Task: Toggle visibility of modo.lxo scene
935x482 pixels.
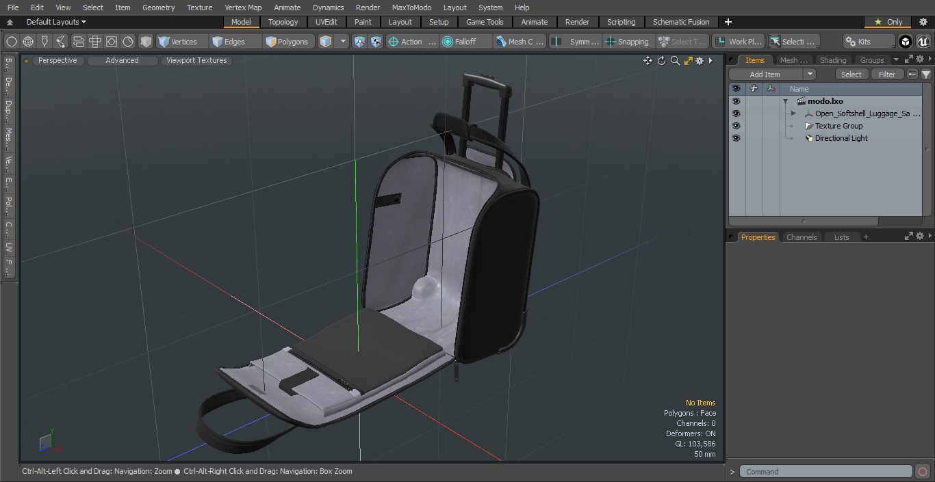Action: (736, 101)
